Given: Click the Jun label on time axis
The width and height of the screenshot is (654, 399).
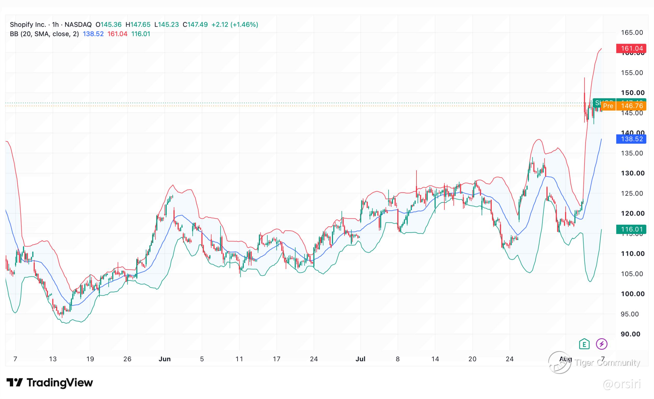Looking at the screenshot, I should 165,359.
